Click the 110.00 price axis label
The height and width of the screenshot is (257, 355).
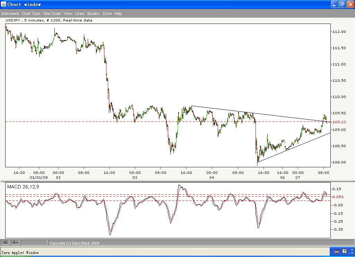coord(339,97)
